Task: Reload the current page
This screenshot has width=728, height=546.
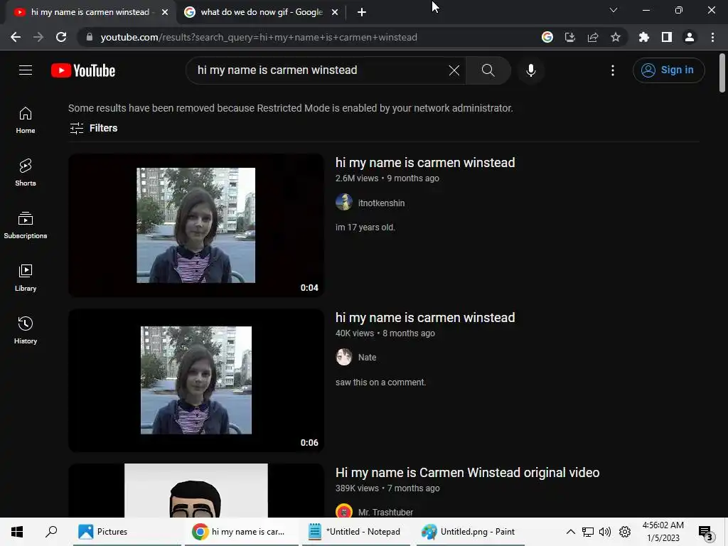Action: pos(61,37)
